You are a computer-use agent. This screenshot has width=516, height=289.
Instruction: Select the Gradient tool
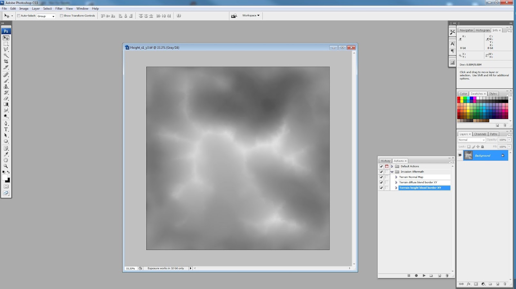tap(6, 104)
